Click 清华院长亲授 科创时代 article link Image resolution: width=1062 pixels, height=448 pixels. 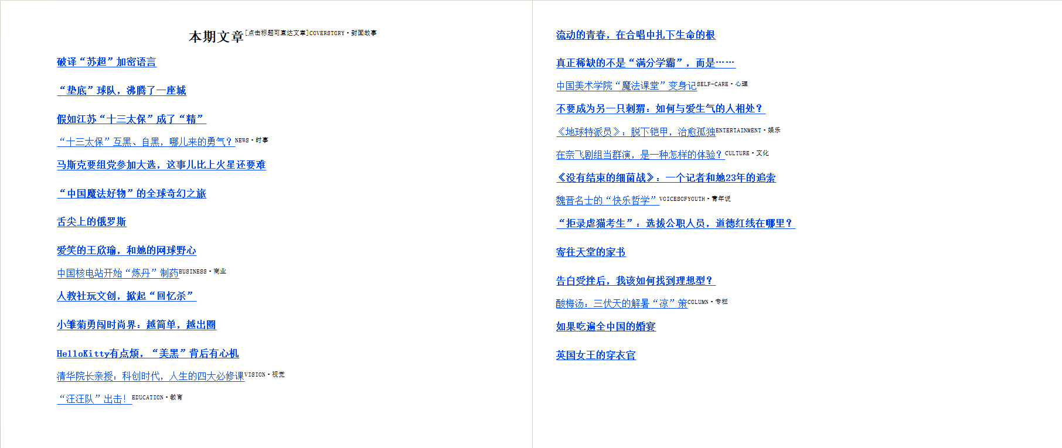click(150, 377)
